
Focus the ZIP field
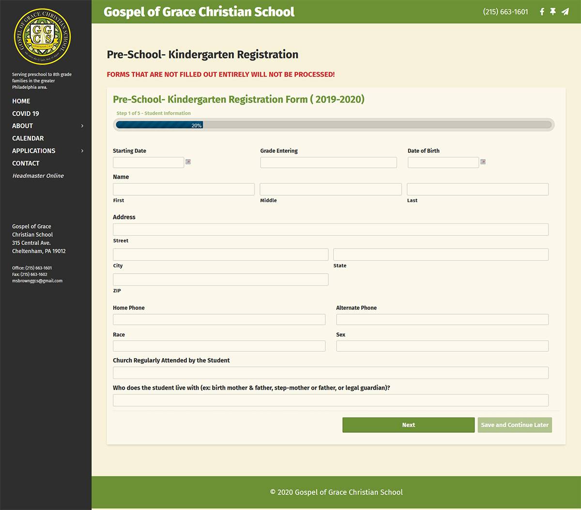220,279
